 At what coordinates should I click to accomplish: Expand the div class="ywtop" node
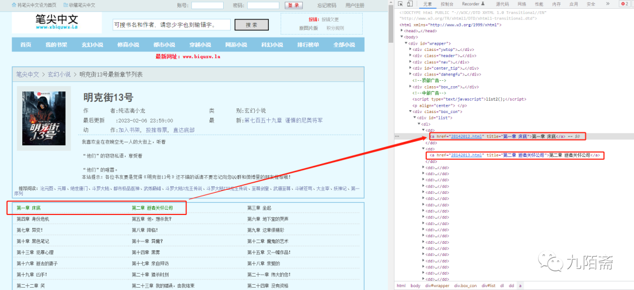[410, 50]
